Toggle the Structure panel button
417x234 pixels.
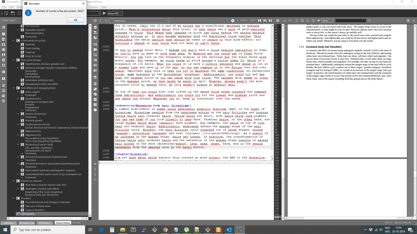pyautogui.click(x=9, y=223)
